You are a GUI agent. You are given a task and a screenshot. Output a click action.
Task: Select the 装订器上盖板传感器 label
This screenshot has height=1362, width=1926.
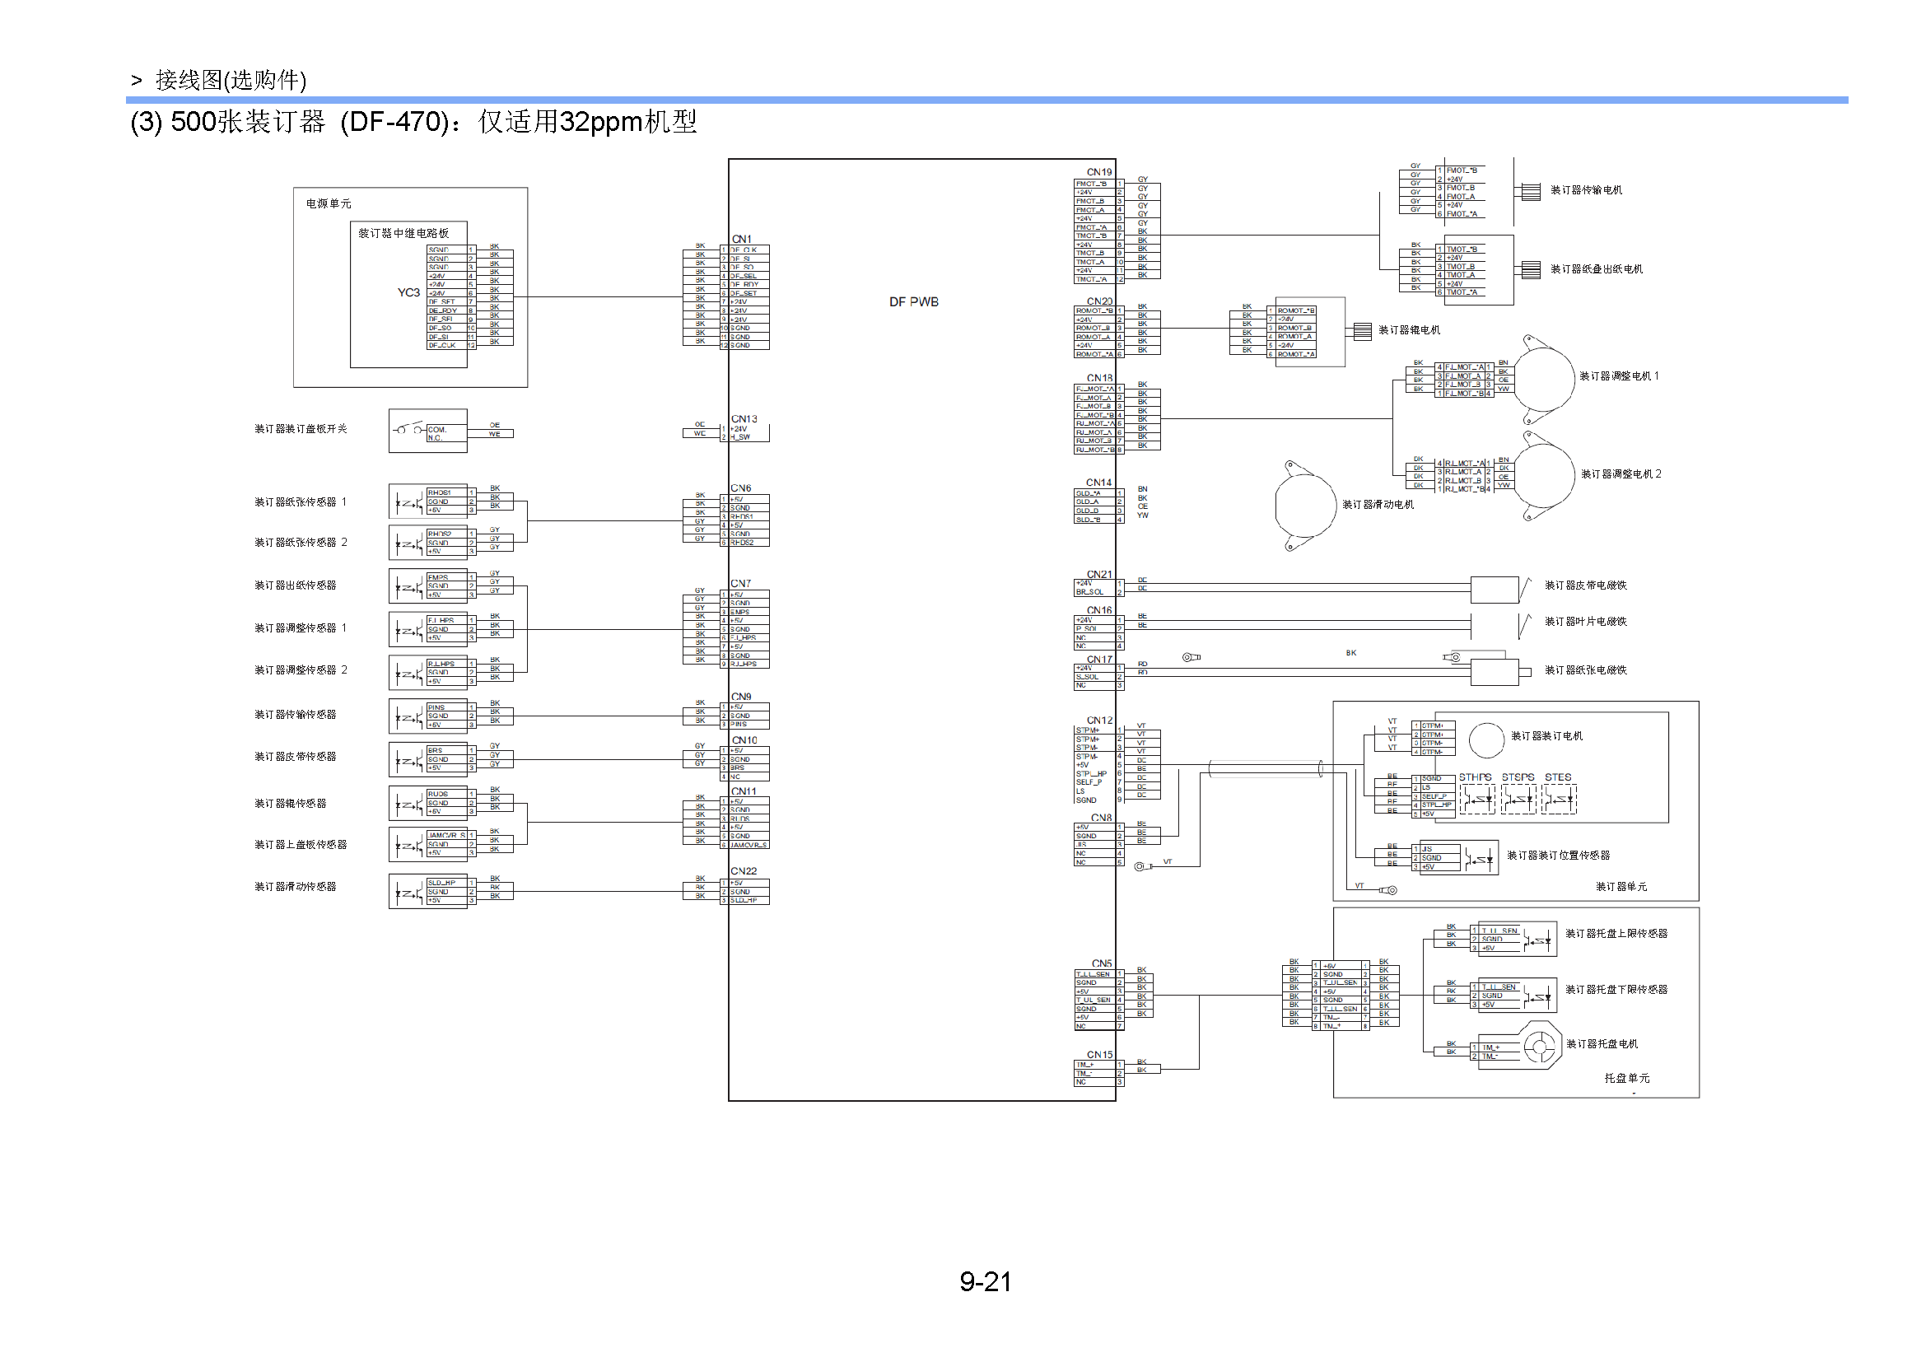[x=301, y=844]
